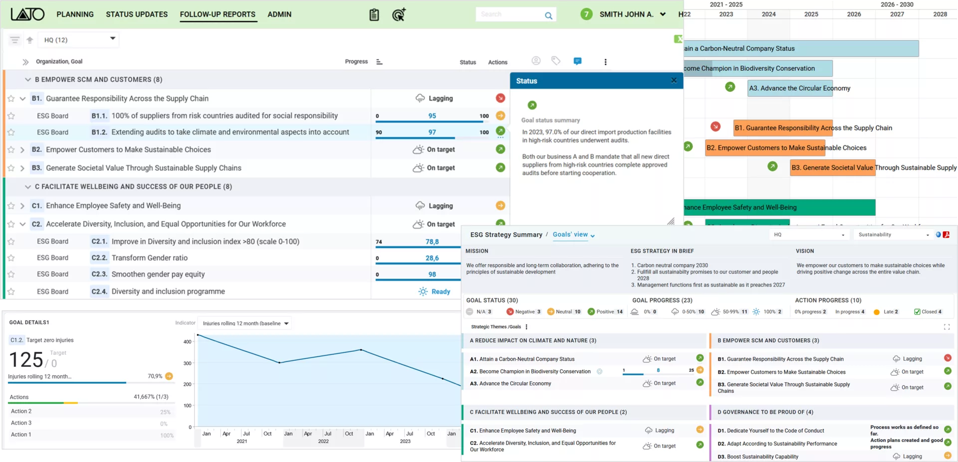Open fullscreen view of Strategic Themes panel

tap(947, 327)
